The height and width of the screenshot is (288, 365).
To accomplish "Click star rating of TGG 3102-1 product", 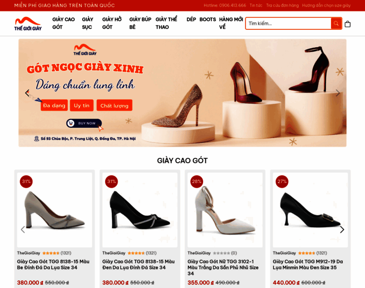I will tap(221, 253).
